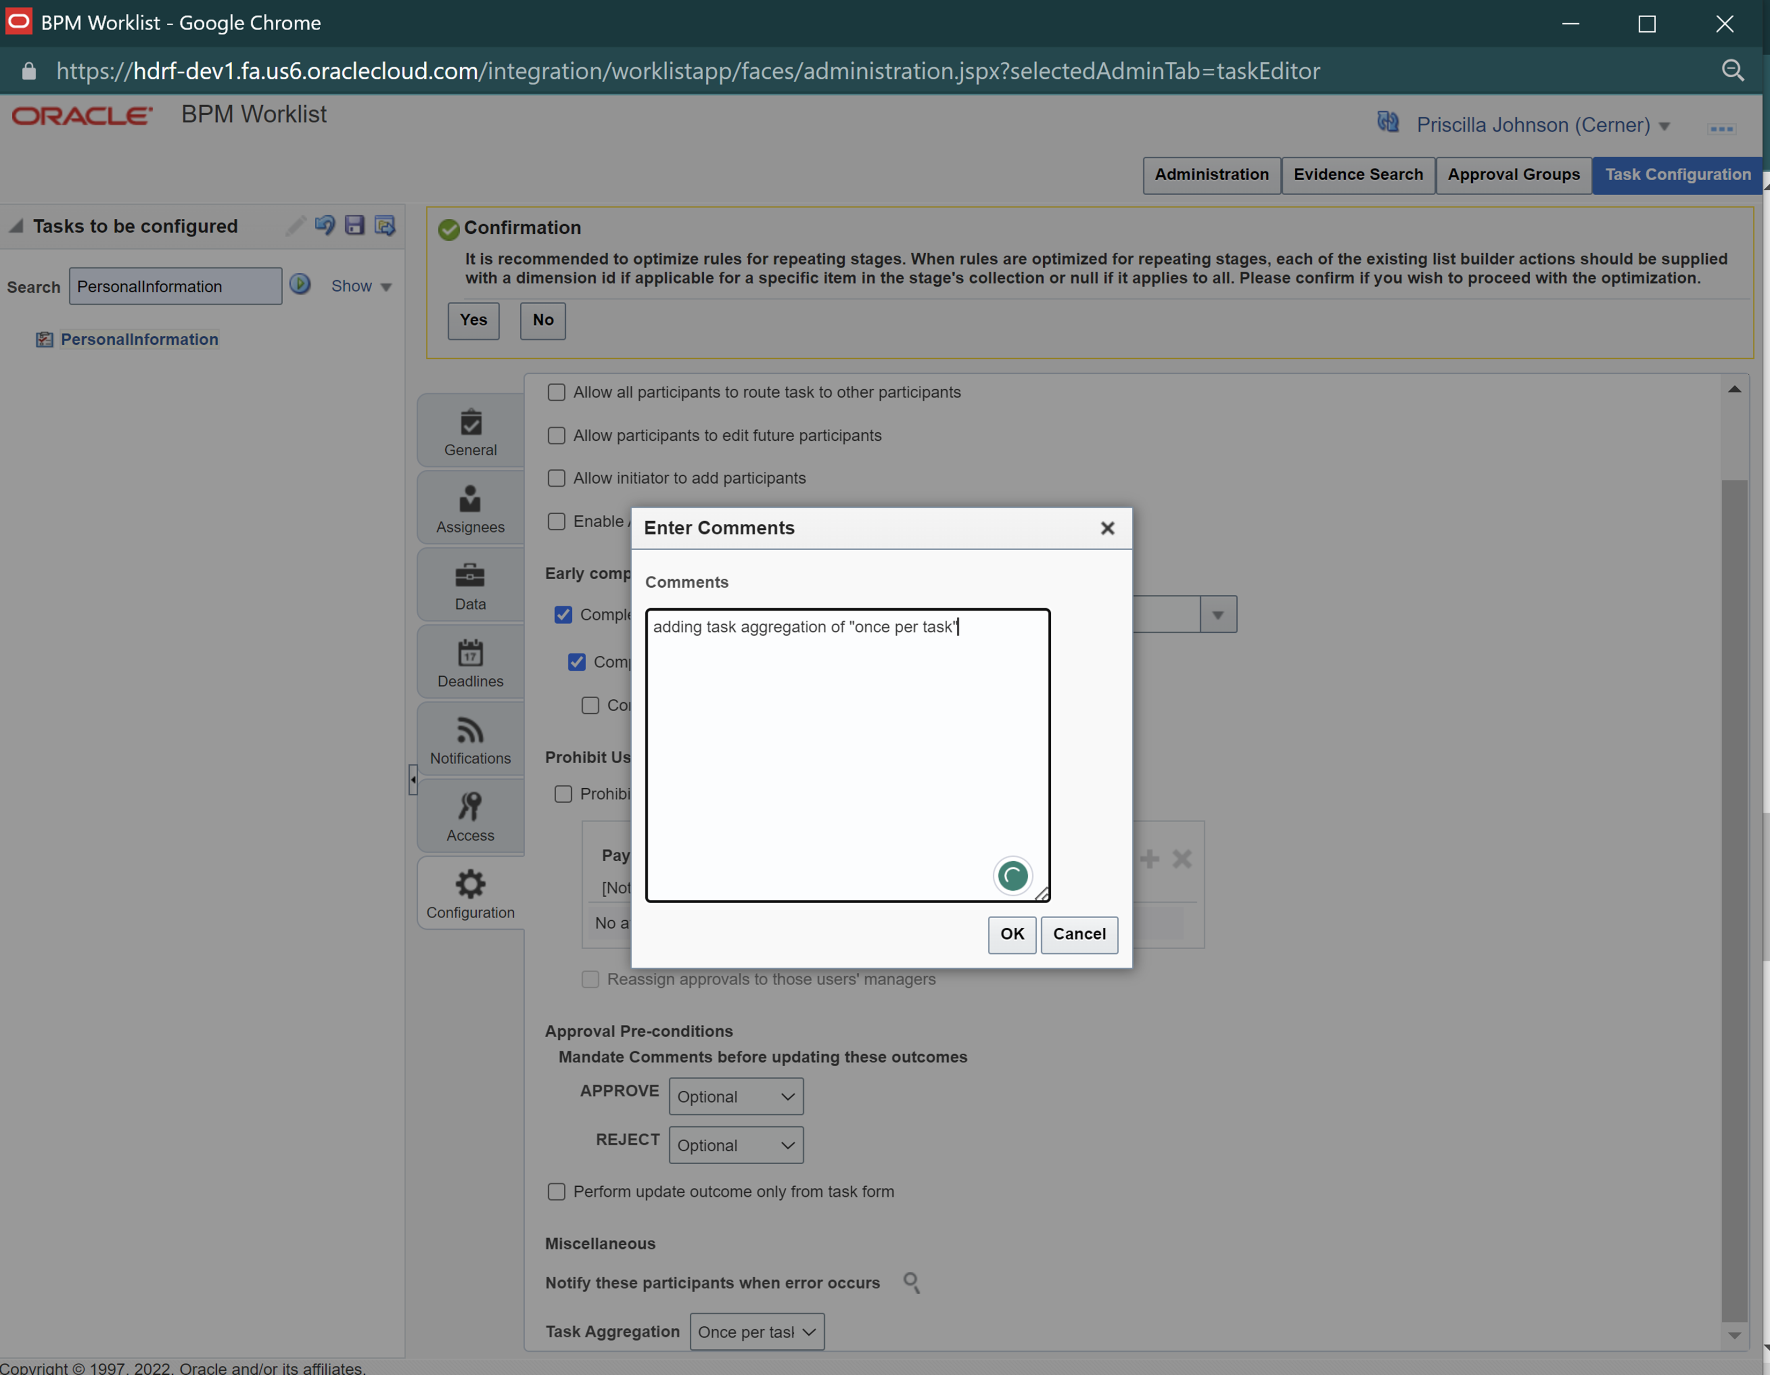Open the Task Aggregation dropdown
Screen dimensions: 1770x1375
click(x=756, y=1331)
